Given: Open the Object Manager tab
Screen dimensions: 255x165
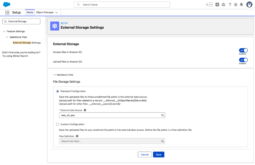Looking at the screenshot, I should (45, 12).
